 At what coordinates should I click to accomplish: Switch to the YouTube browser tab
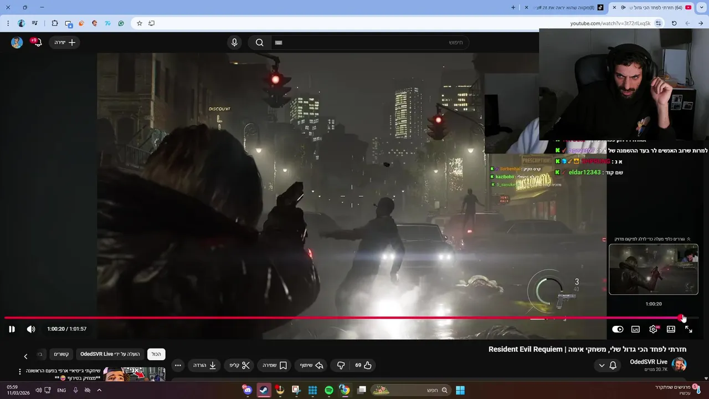click(x=651, y=8)
